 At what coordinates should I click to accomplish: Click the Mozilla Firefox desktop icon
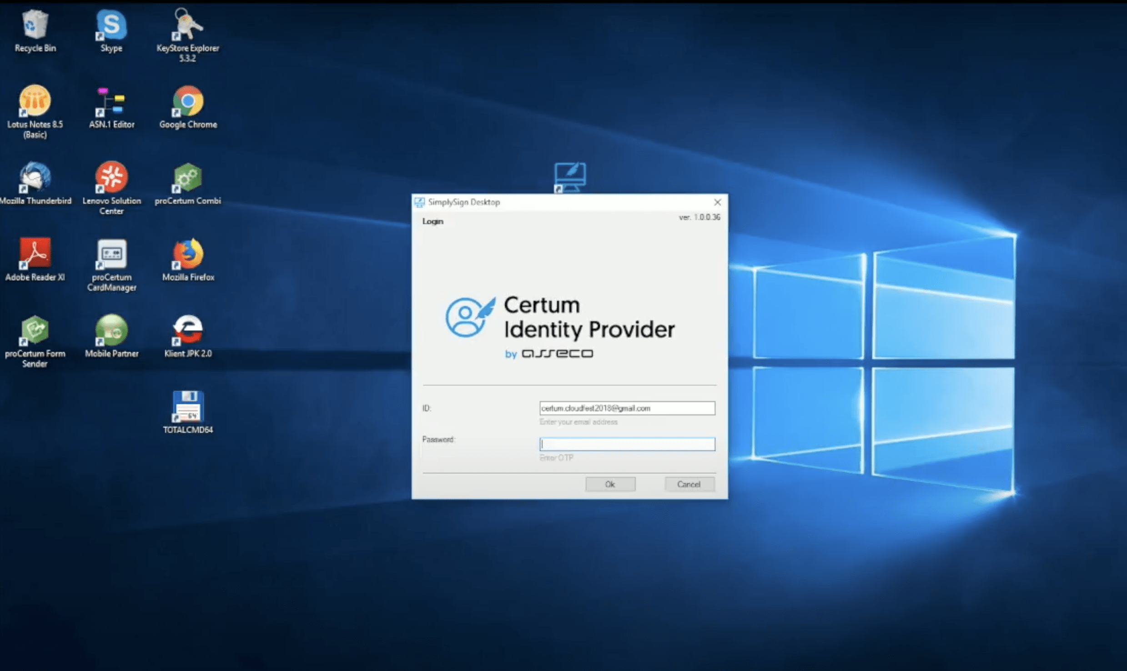[x=188, y=260]
